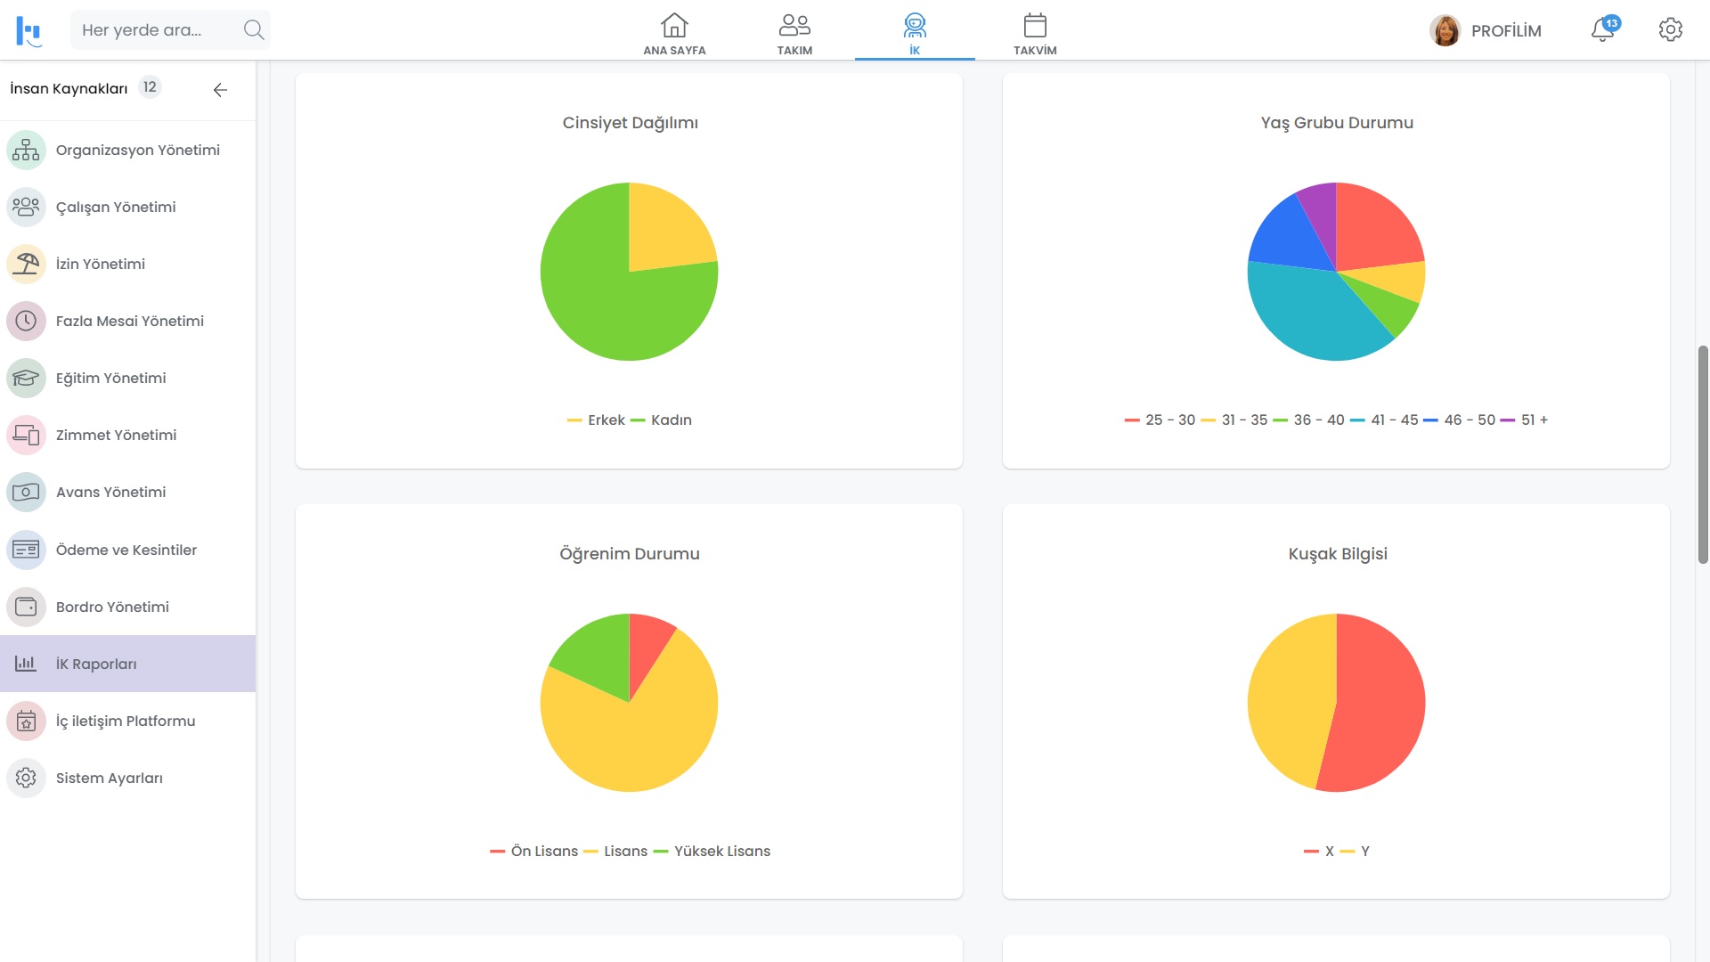Click the İzin Yönetimi umbrella icon

26,264
